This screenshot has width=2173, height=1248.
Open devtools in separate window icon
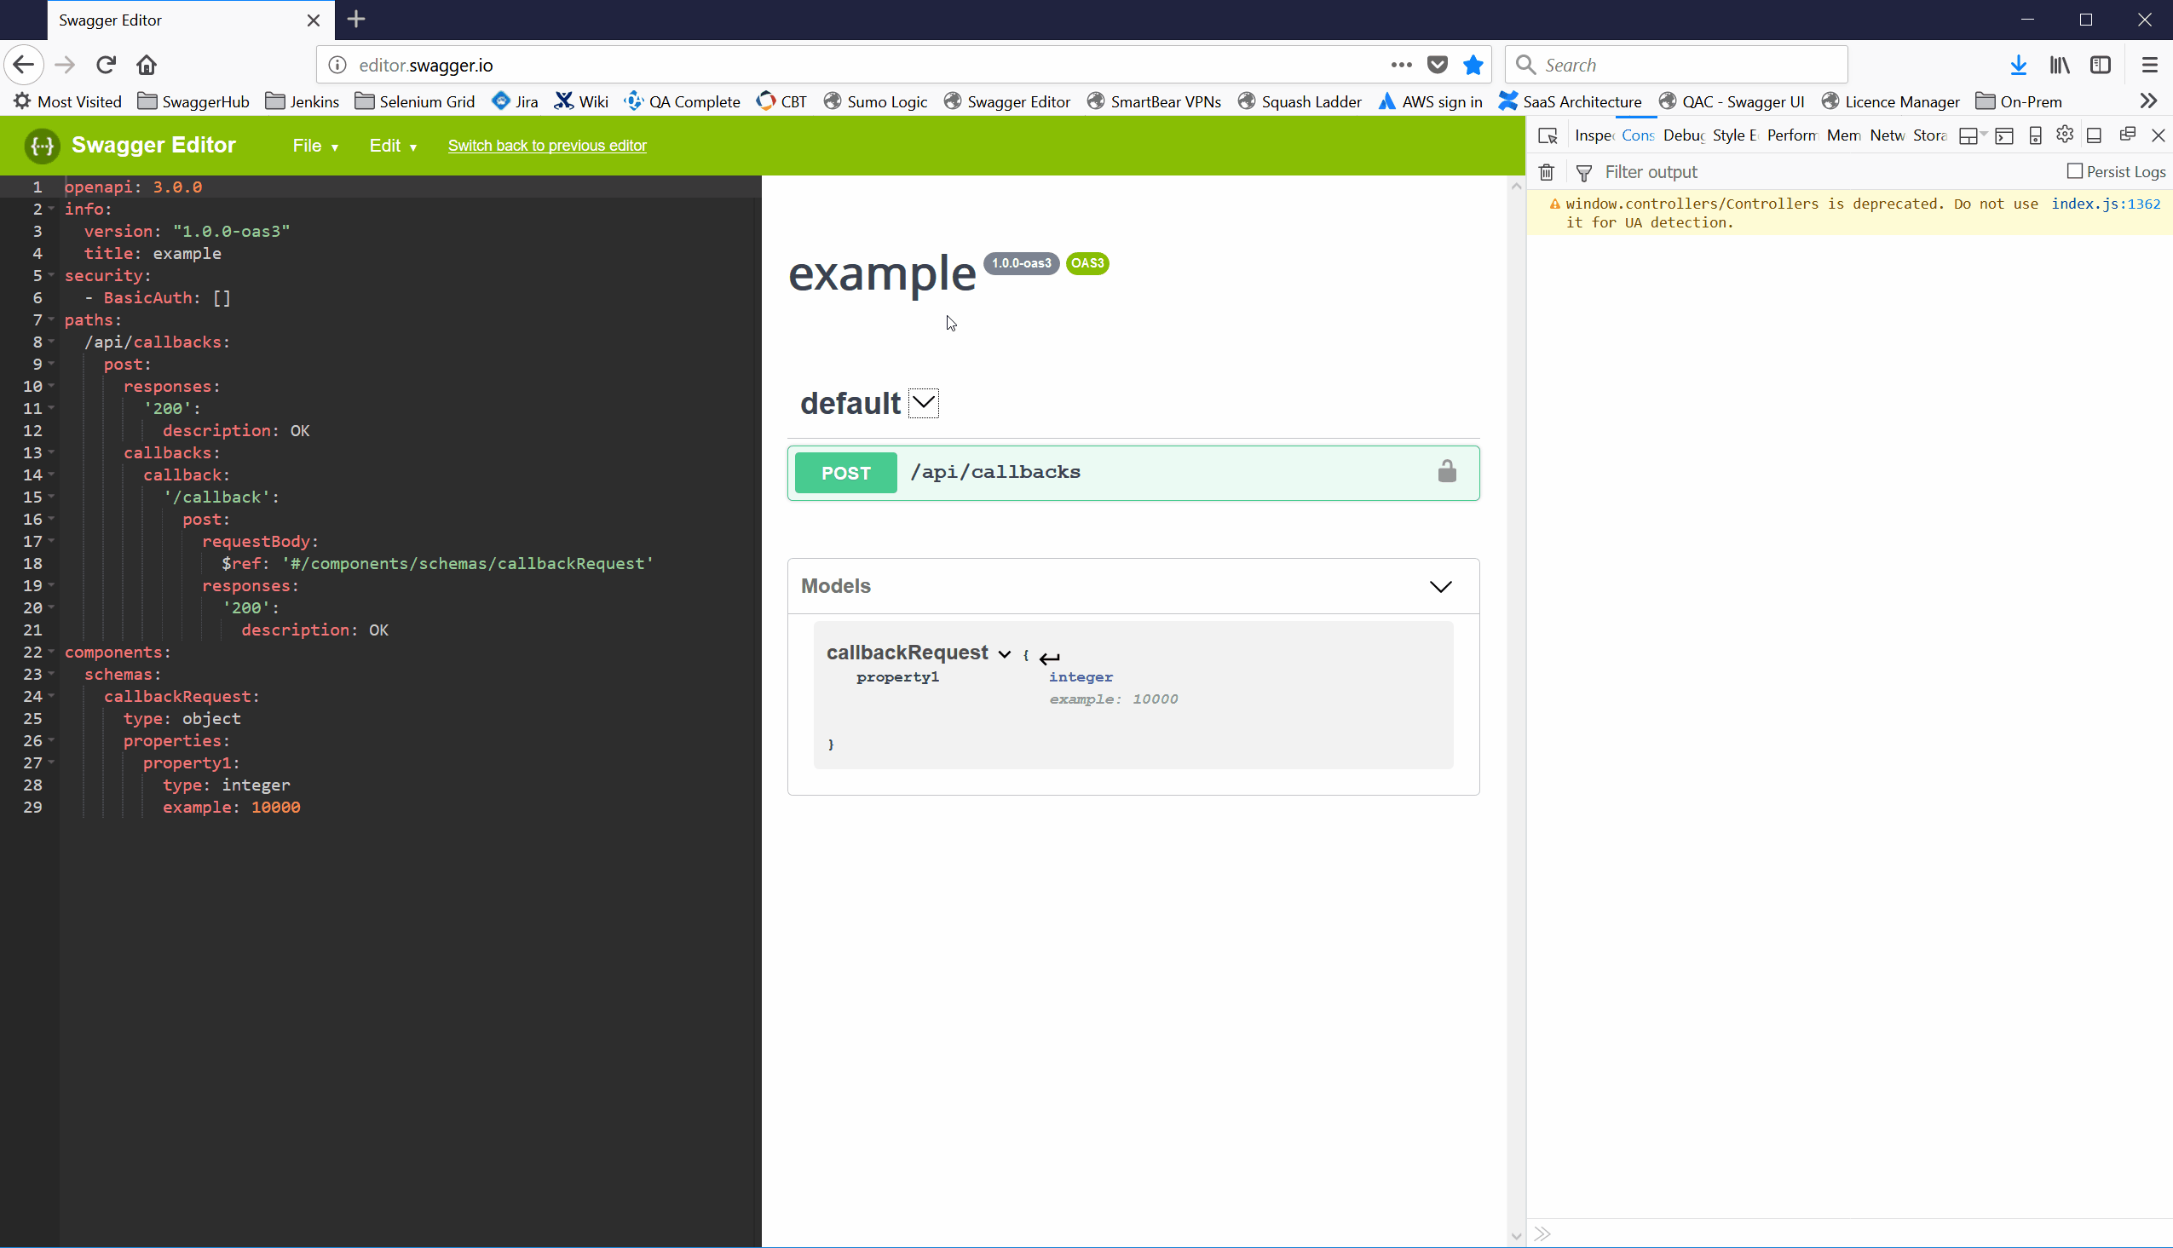[2127, 134]
